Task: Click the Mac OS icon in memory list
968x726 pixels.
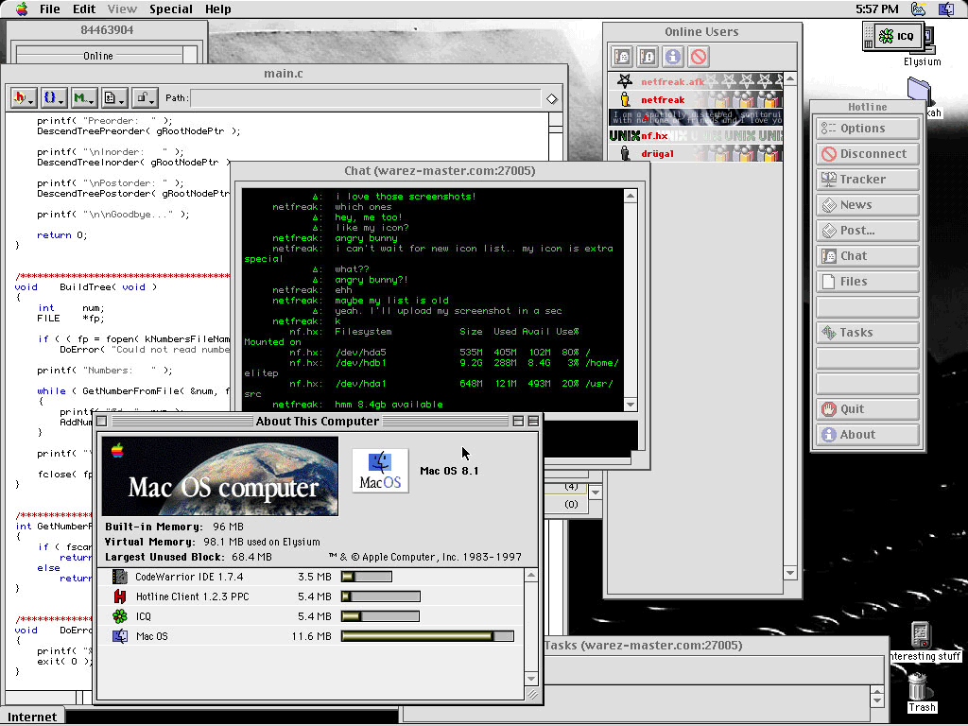Action: click(x=120, y=636)
